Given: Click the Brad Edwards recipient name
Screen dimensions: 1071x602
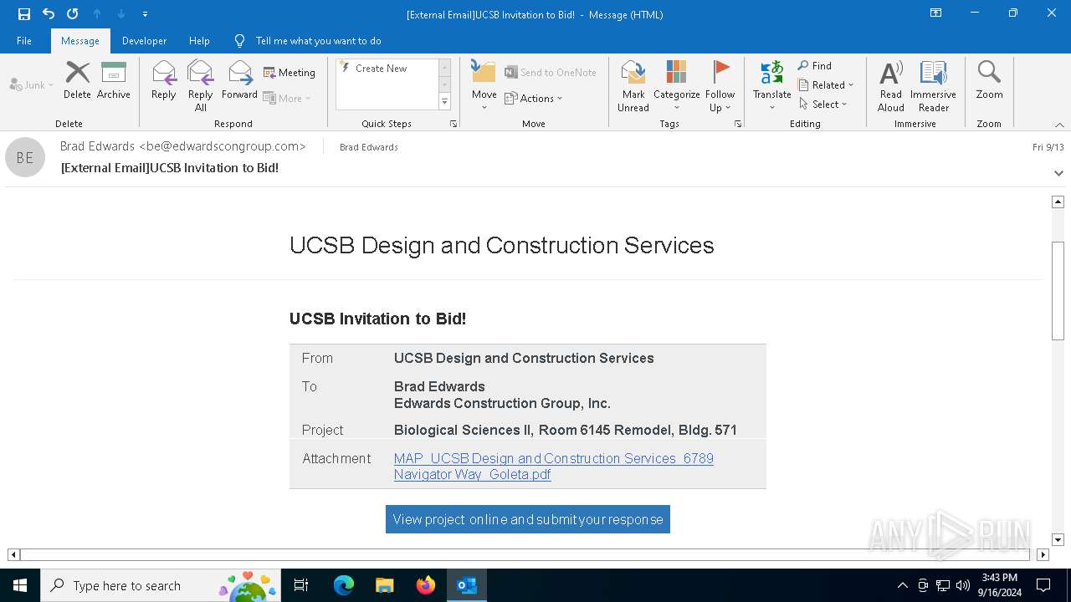Looking at the screenshot, I should (369, 147).
